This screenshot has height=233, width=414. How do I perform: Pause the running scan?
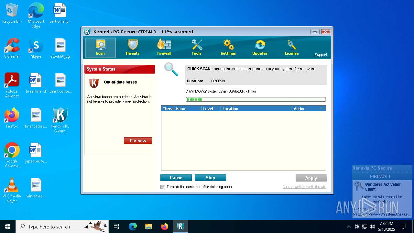click(176, 178)
